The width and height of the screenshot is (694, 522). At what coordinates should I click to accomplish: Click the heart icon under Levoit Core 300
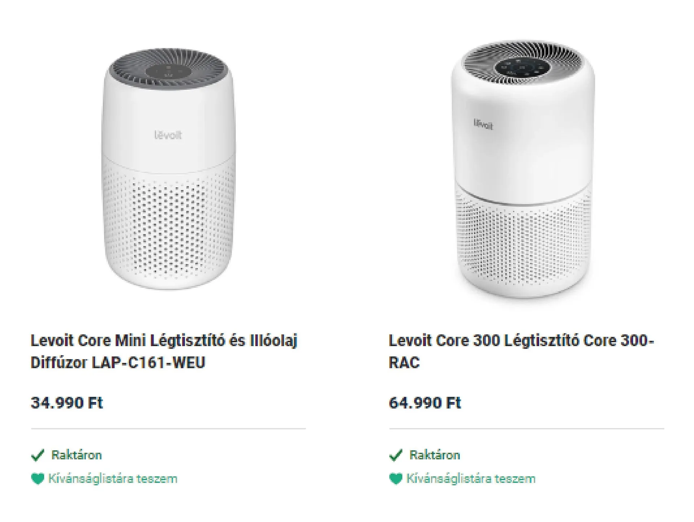(x=396, y=479)
